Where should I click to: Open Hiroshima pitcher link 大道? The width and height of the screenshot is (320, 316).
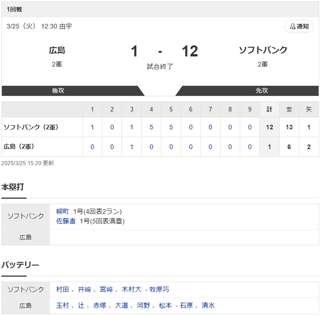pos(121,305)
